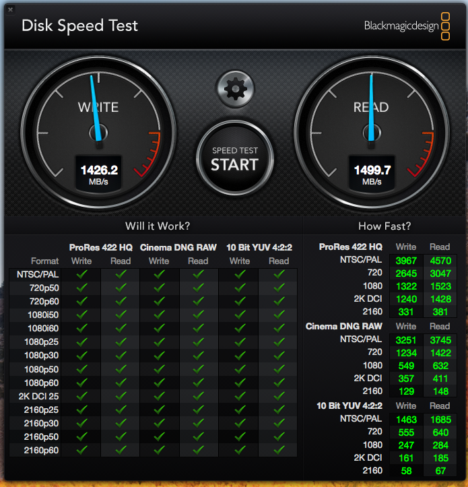Click the 1080i50 format row label

(x=43, y=315)
